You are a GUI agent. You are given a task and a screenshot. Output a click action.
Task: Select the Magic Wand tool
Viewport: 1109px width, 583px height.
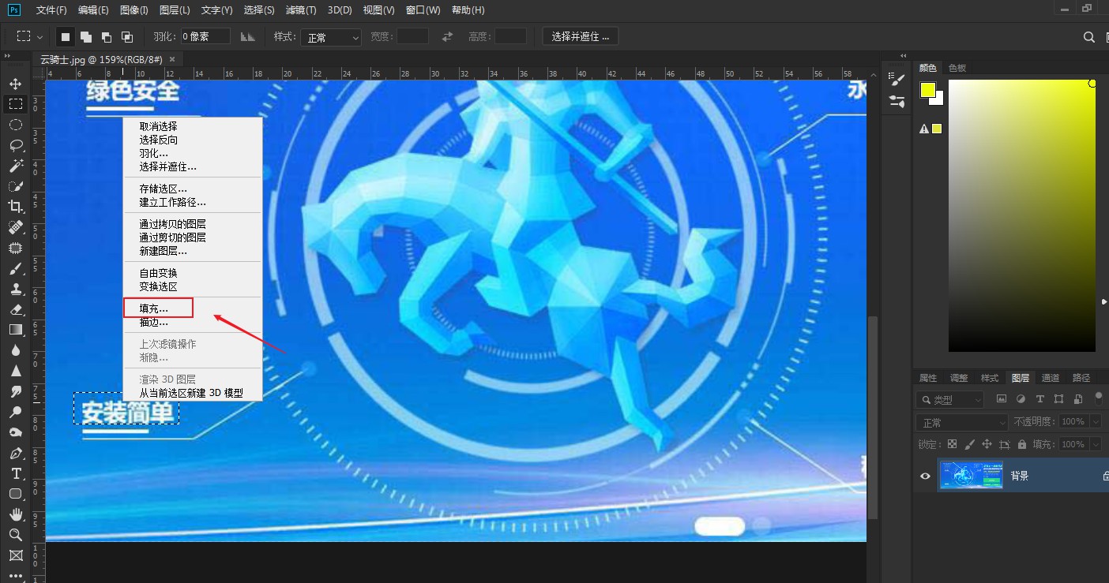coord(15,166)
